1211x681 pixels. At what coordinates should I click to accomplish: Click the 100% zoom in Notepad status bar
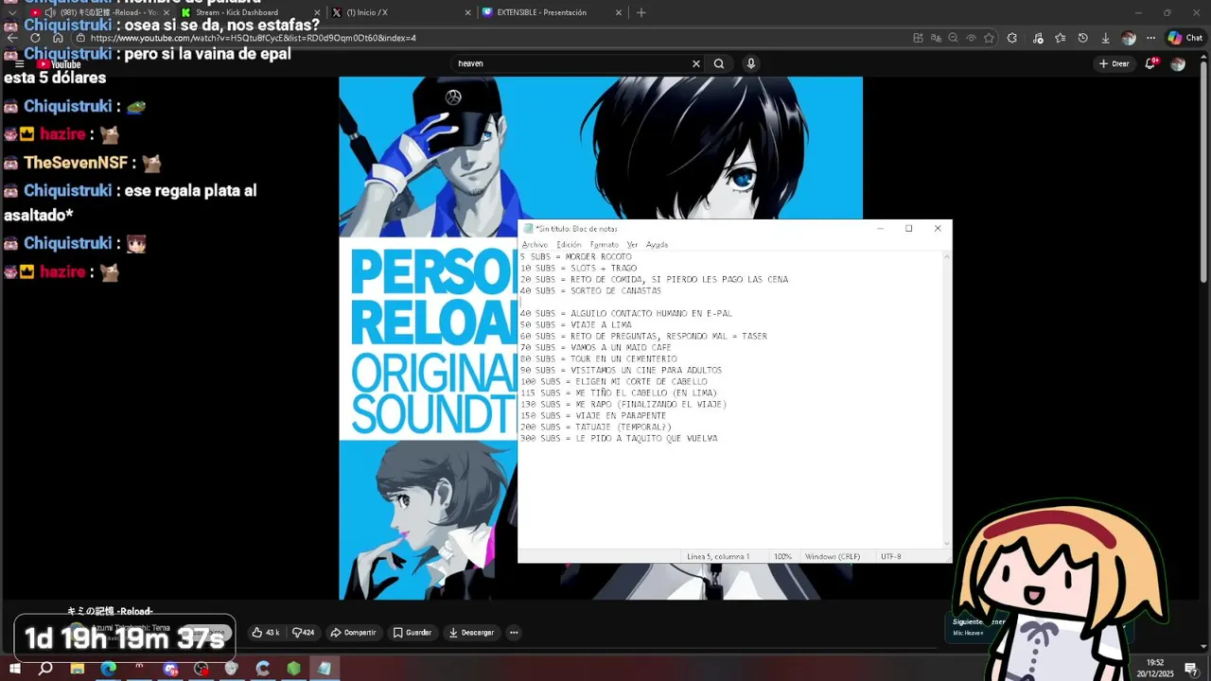tap(782, 556)
